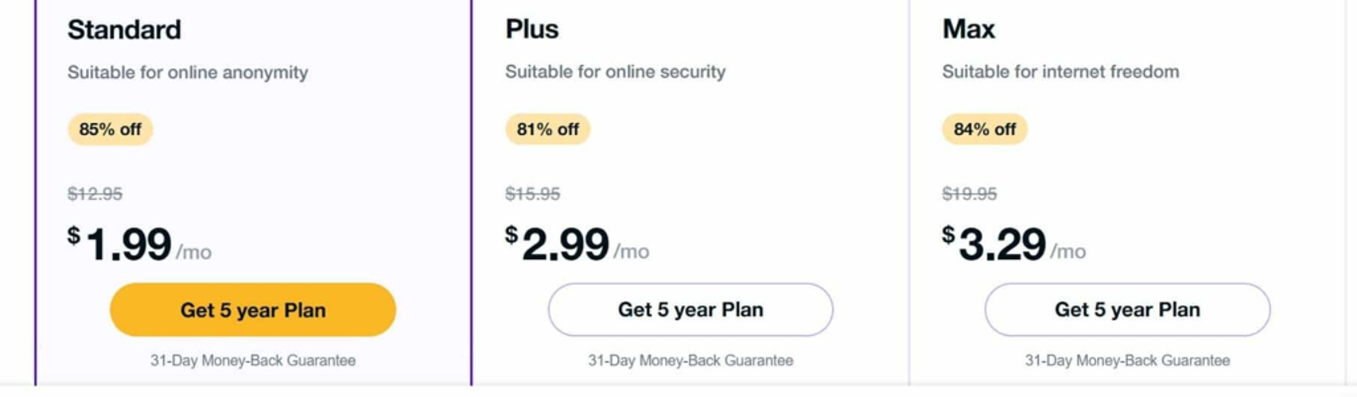Select the Max plan heading
Image resolution: width=1357 pixels, height=397 pixels.
(968, 29)
